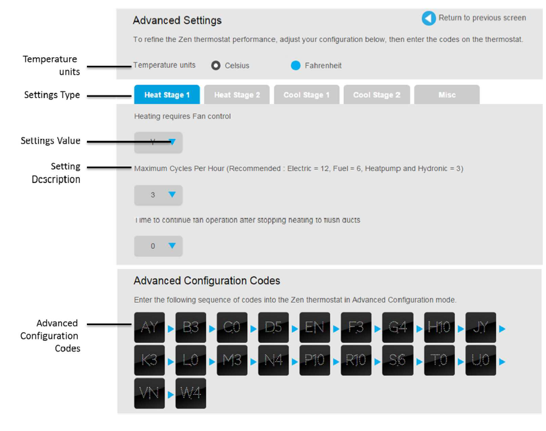The image size is (546, 431).
Task: Click the D5 configuration code tile
Action: tap(273, 327)
